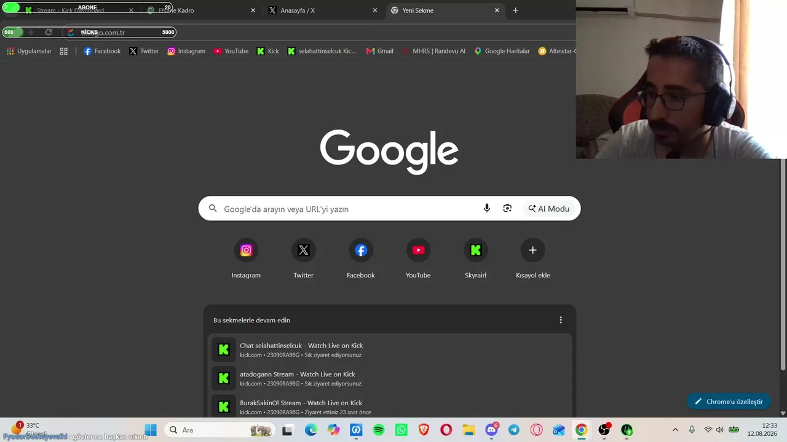This screenshot has height=442, width=787.
Task: Open the clock and date flyout
Action: 762,430
